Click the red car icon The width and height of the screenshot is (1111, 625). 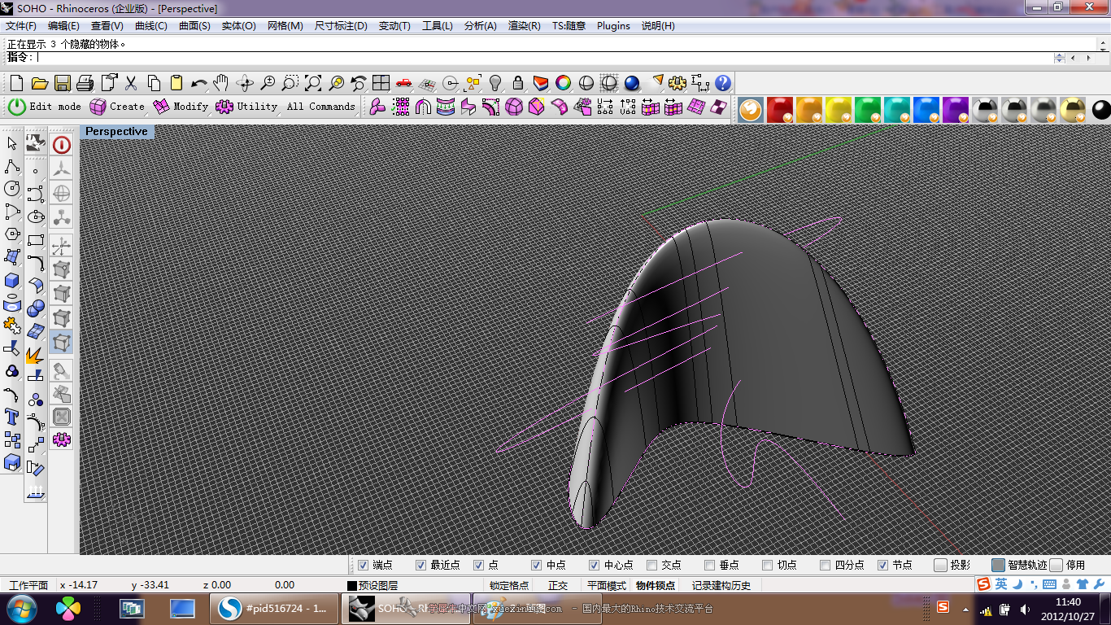point(403,83)
